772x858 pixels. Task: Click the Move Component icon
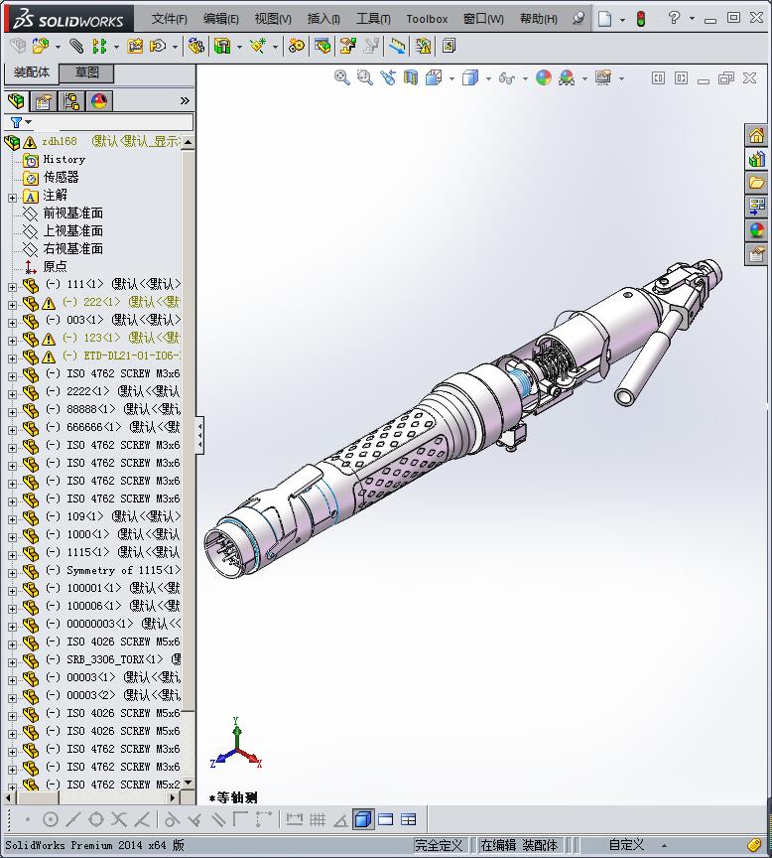coord(158,46)
